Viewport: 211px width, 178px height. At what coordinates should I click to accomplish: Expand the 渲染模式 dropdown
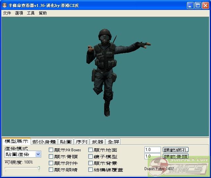click(x=38, y=154)
